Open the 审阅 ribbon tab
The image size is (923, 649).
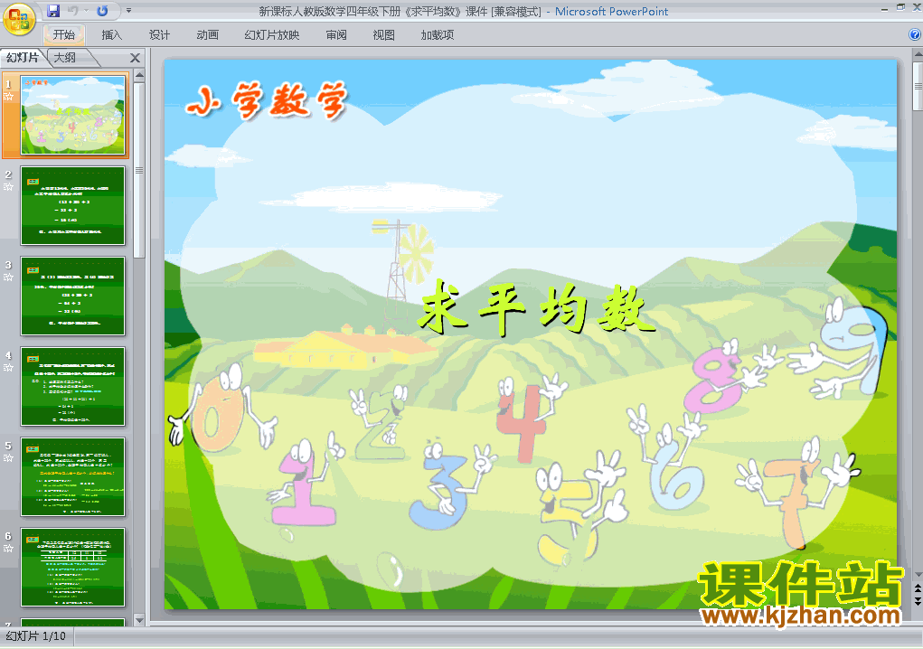click(x=336, y=34)
